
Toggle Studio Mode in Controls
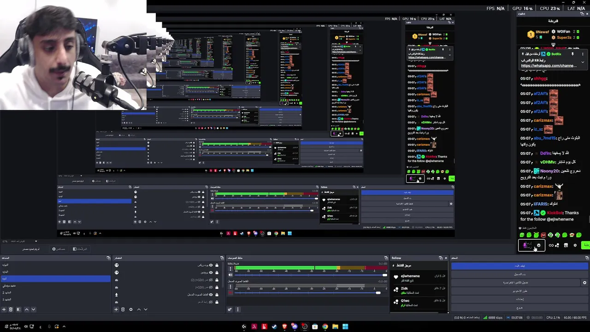point(519,291)
